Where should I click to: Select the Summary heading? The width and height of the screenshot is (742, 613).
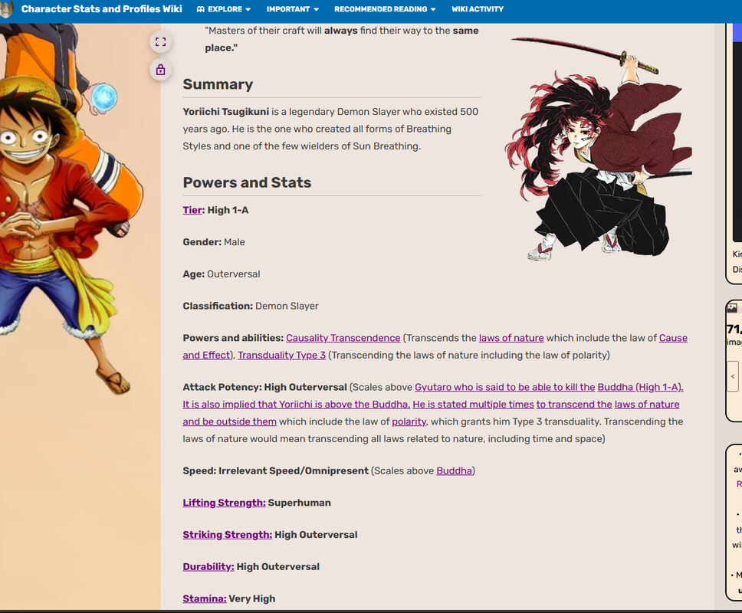click(218, 84)
